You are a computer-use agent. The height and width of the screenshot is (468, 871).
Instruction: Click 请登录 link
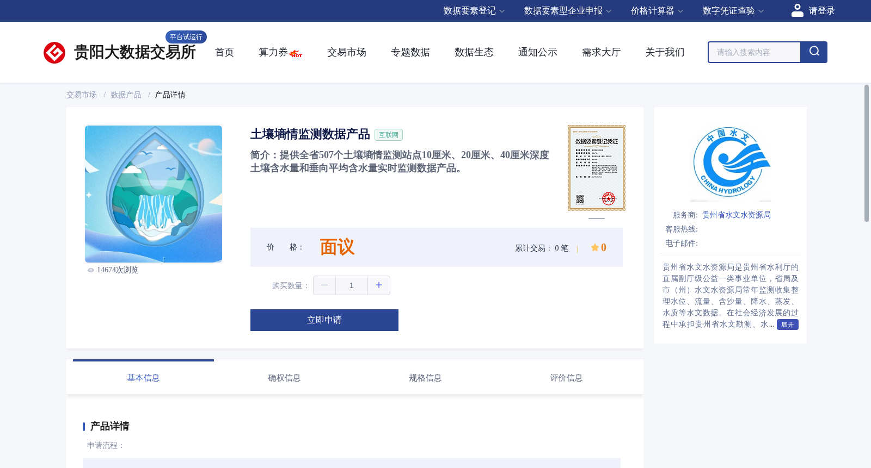point(821,11)
